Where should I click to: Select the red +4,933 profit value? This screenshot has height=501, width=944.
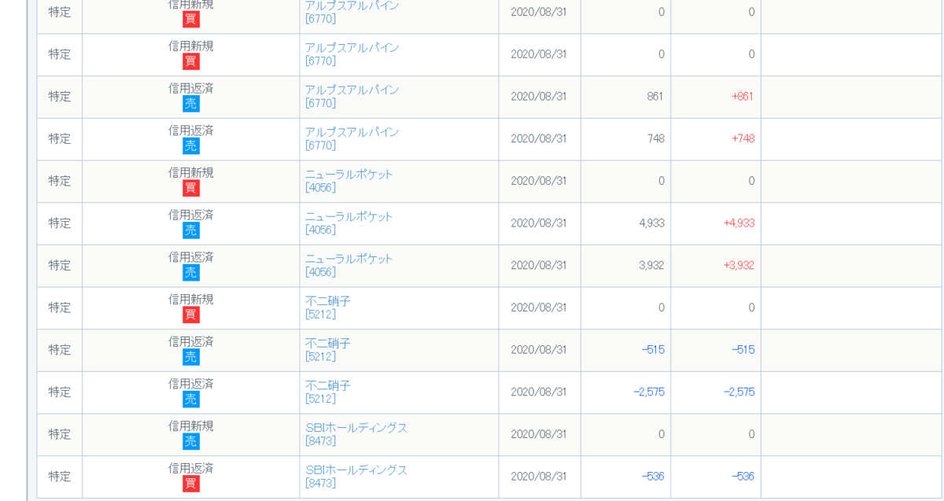point(739,223)
